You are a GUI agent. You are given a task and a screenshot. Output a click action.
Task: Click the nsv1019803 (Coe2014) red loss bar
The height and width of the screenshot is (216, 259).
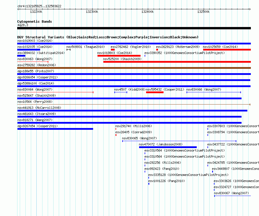(x=119, y=56)
